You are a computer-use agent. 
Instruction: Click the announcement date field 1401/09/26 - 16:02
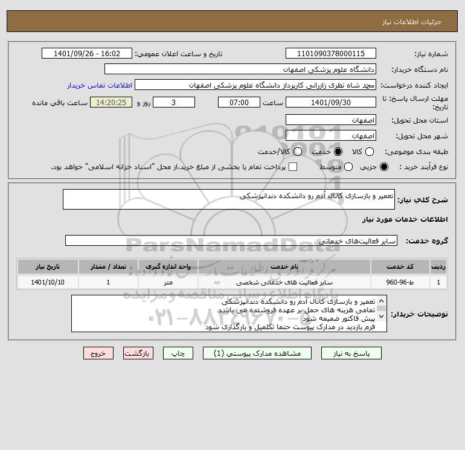click(87, 53)
